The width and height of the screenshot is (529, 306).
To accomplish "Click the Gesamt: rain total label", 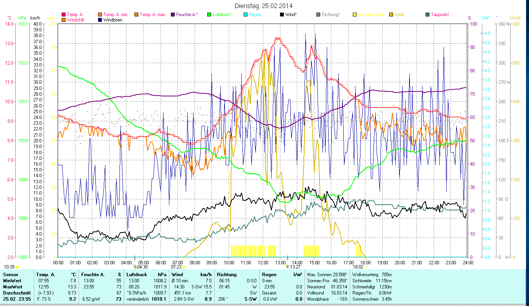I will click(269, 293).
